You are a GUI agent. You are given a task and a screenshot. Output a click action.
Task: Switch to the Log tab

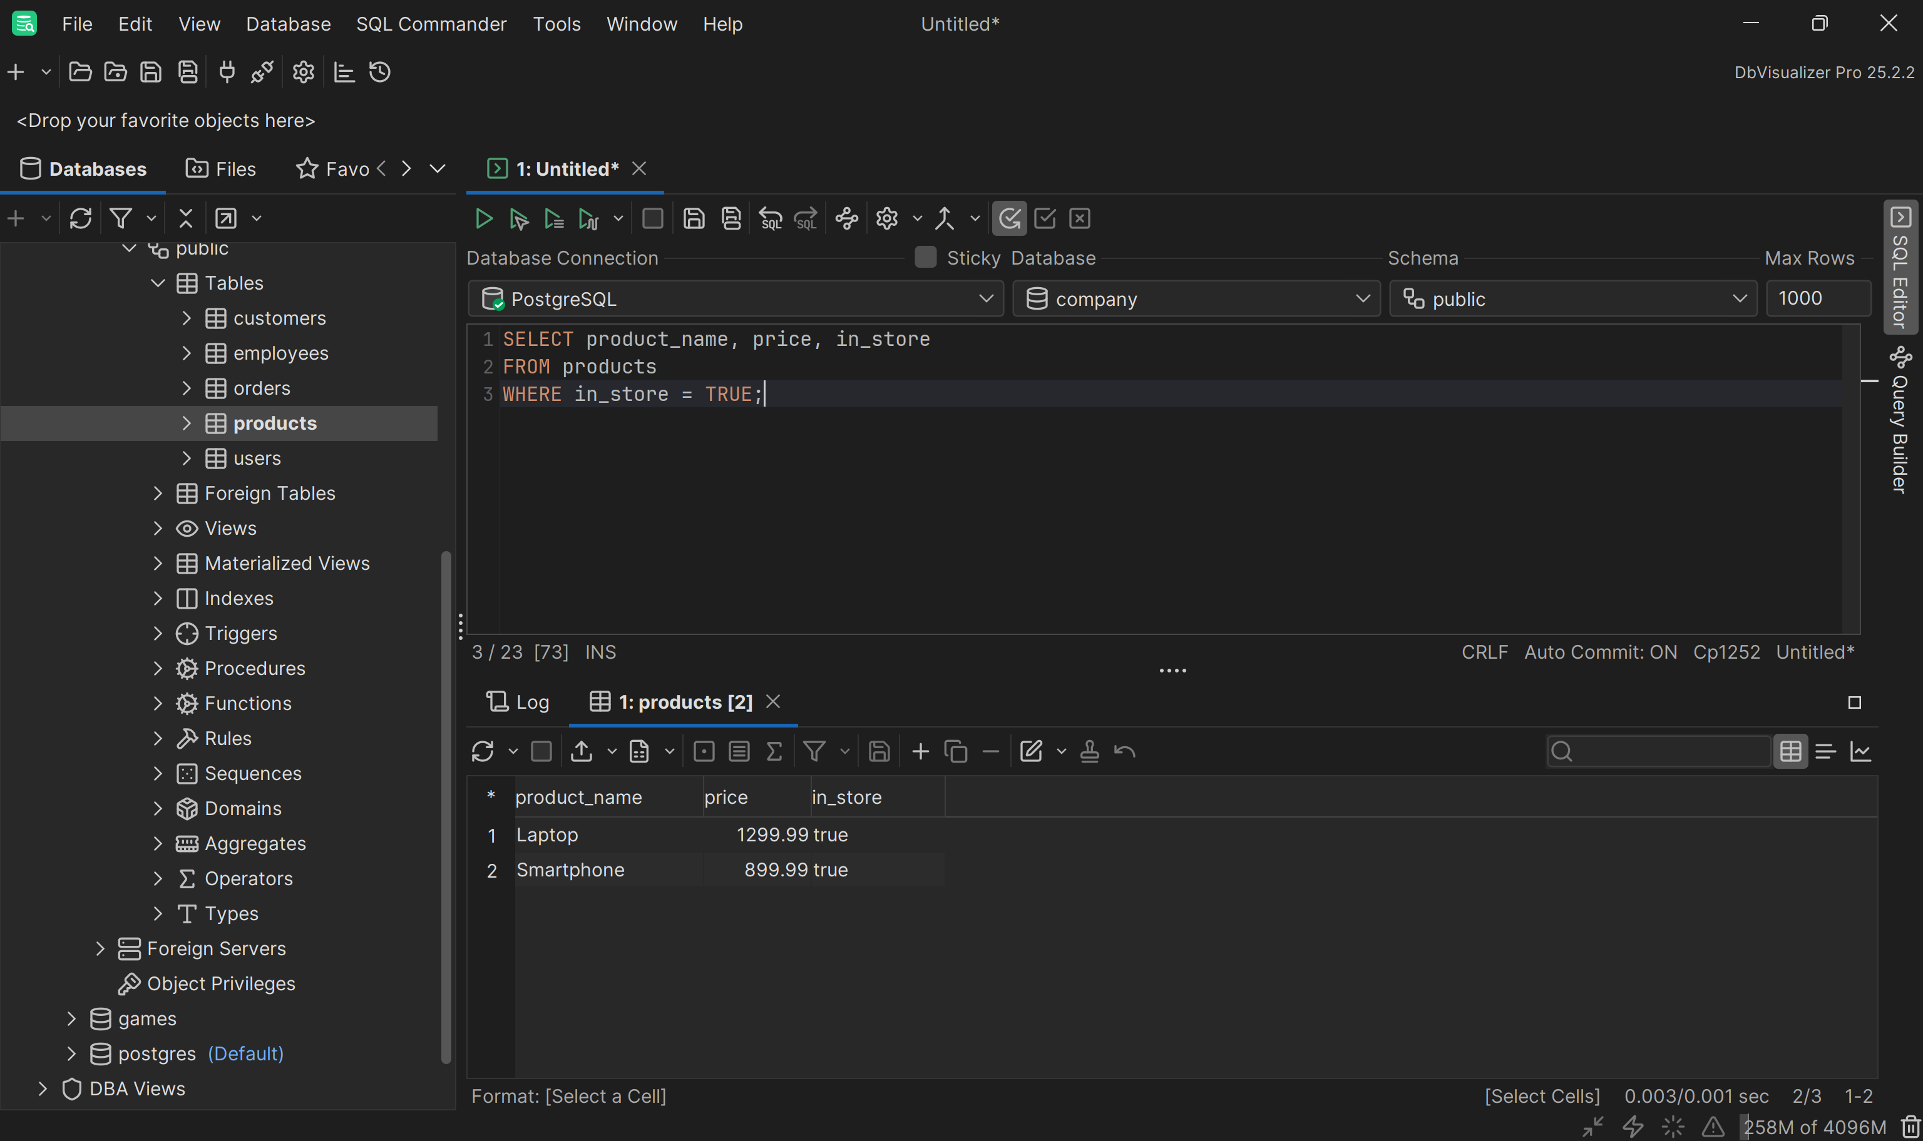[x=518, y=702]
